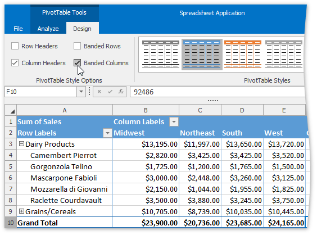Select the Camembert Pierrot cell

click(x=65, y=155)
